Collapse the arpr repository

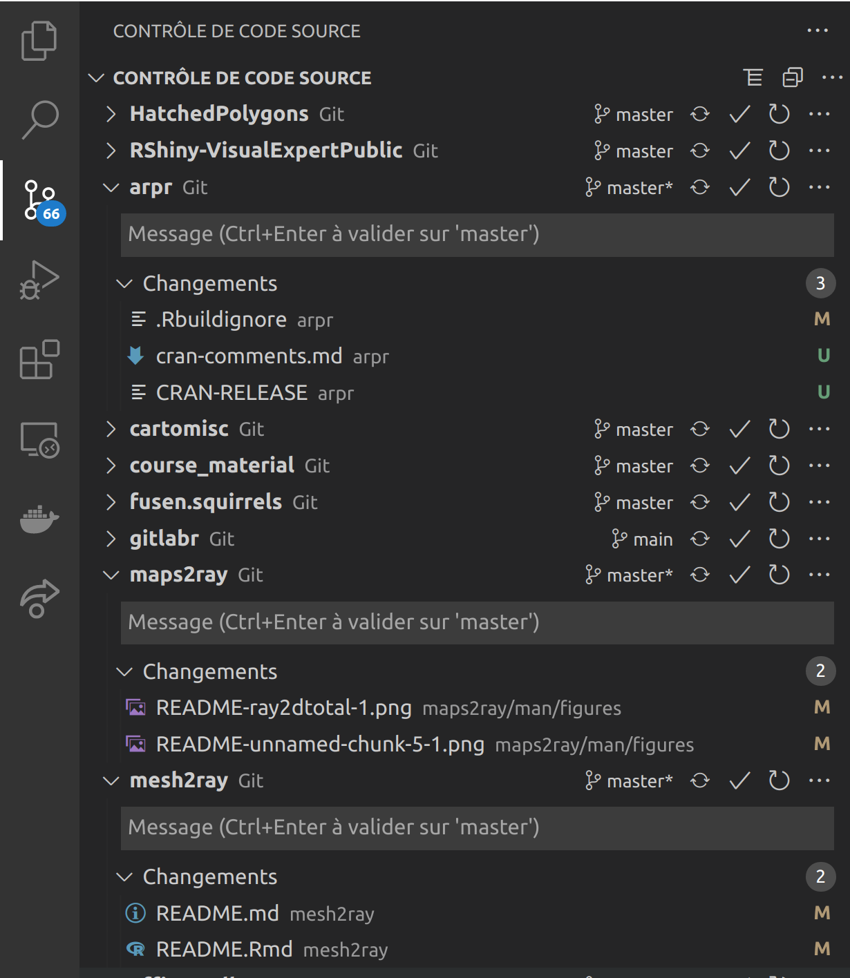pos(111,187)
